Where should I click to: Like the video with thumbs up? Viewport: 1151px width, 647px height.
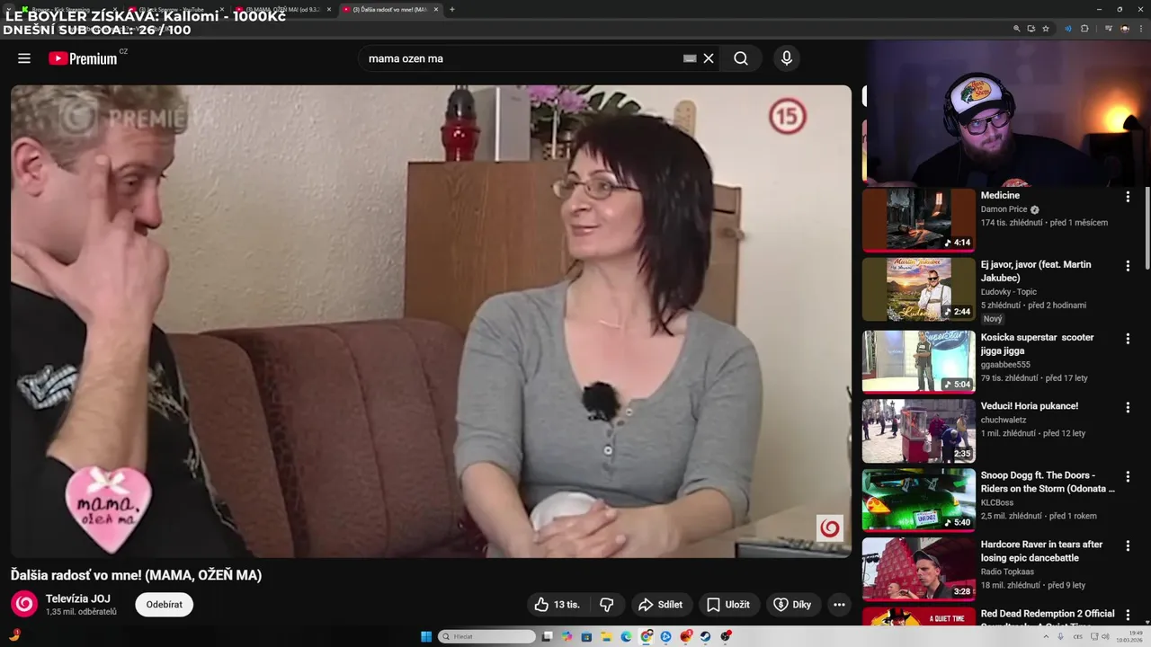pos(558,605)
